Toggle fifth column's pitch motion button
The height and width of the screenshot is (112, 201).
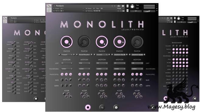pos(141,74)
